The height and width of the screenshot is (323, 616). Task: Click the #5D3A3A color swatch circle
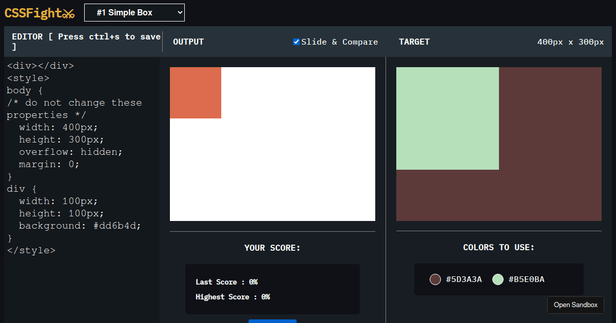435,279
